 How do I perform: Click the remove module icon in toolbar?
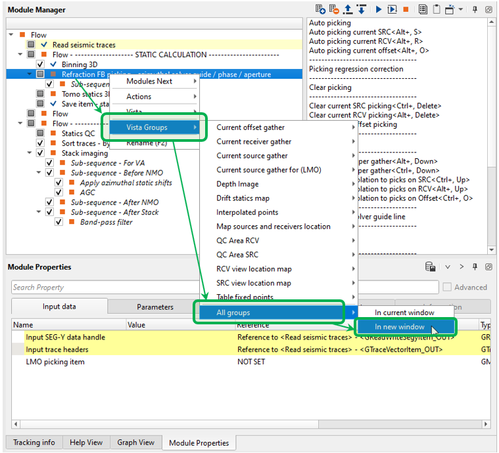[334, 9]
